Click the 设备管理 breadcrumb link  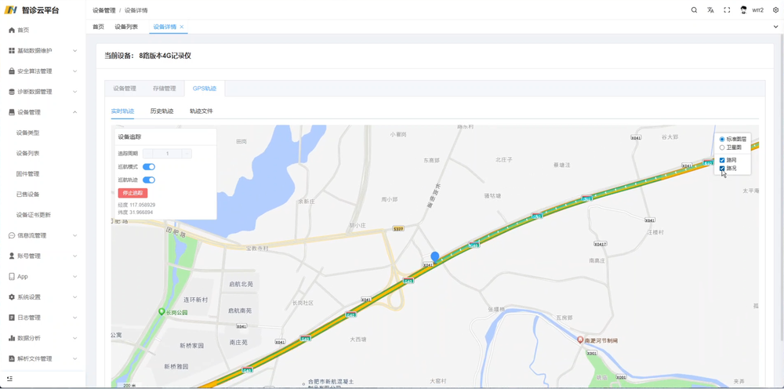pos(104,10)
